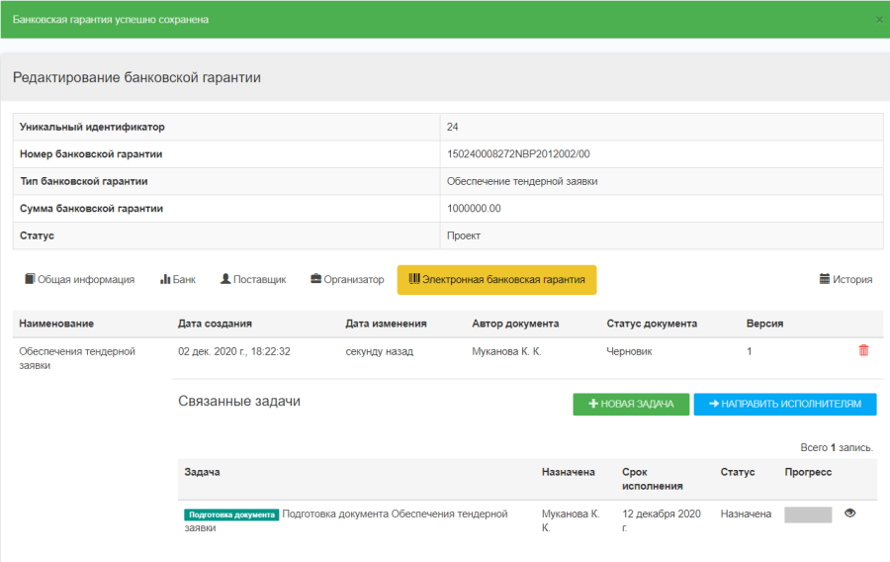Click the bank guarantee number value
The height and width of the screenshot is (562, 890).
(518, 154)
